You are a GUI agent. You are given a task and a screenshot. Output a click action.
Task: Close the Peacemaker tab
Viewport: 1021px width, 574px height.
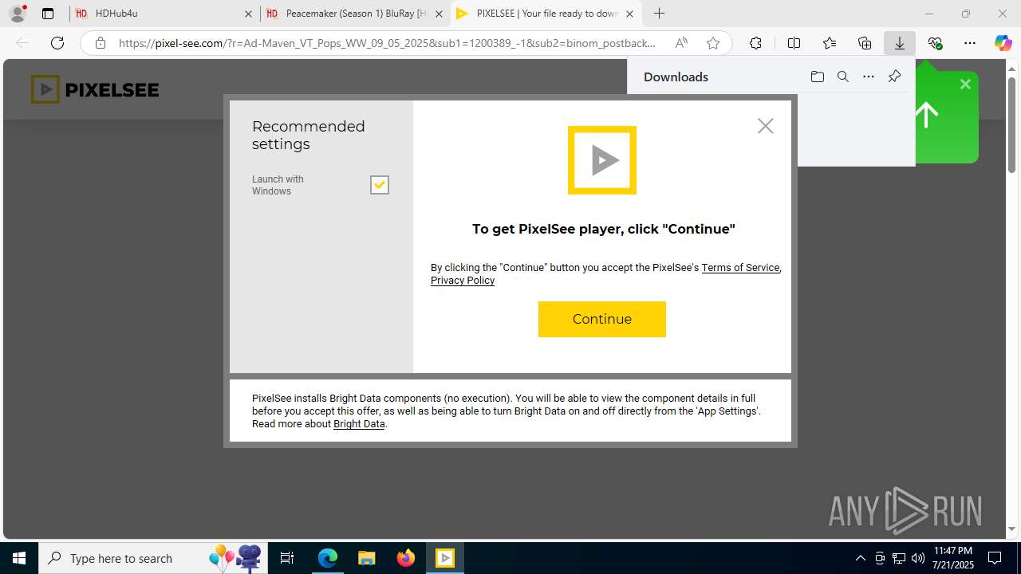(x=438, y=14)
